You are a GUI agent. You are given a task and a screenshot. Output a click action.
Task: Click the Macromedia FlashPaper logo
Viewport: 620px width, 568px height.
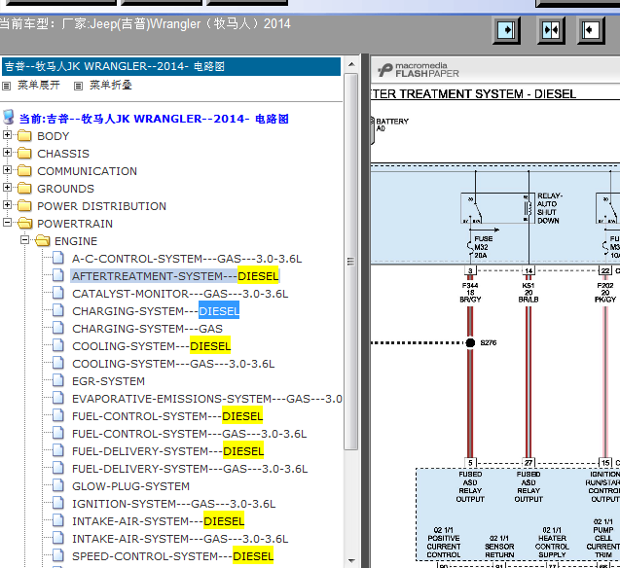click(x=419, y=70)
